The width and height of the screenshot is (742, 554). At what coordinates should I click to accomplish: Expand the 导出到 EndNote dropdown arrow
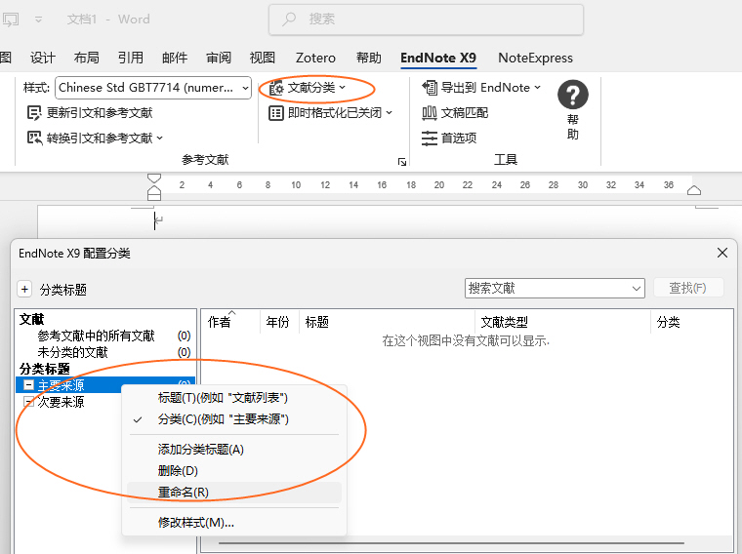coord(537,88)
